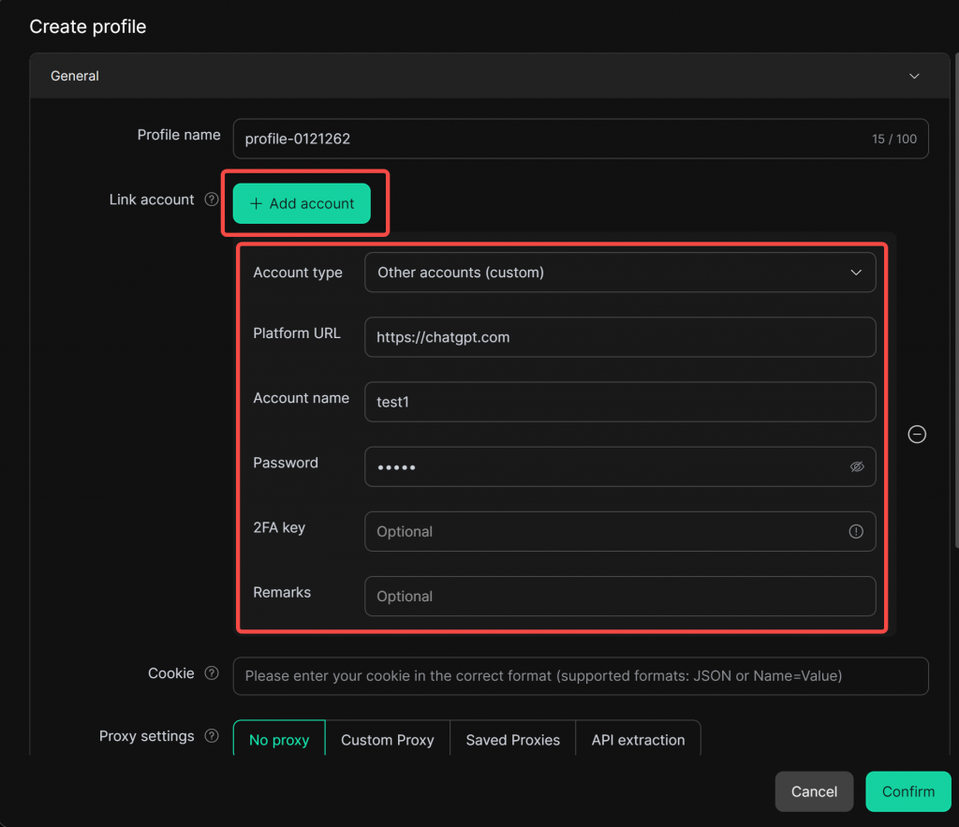
Task: Click into the Remarks field
Action: pyautogui.click(x=619, y=596)
